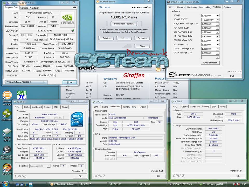This screenshot has height=187, width=249.
Task: Open the IOH/ICH I/O Voltage dropdown
Action: 218,24
